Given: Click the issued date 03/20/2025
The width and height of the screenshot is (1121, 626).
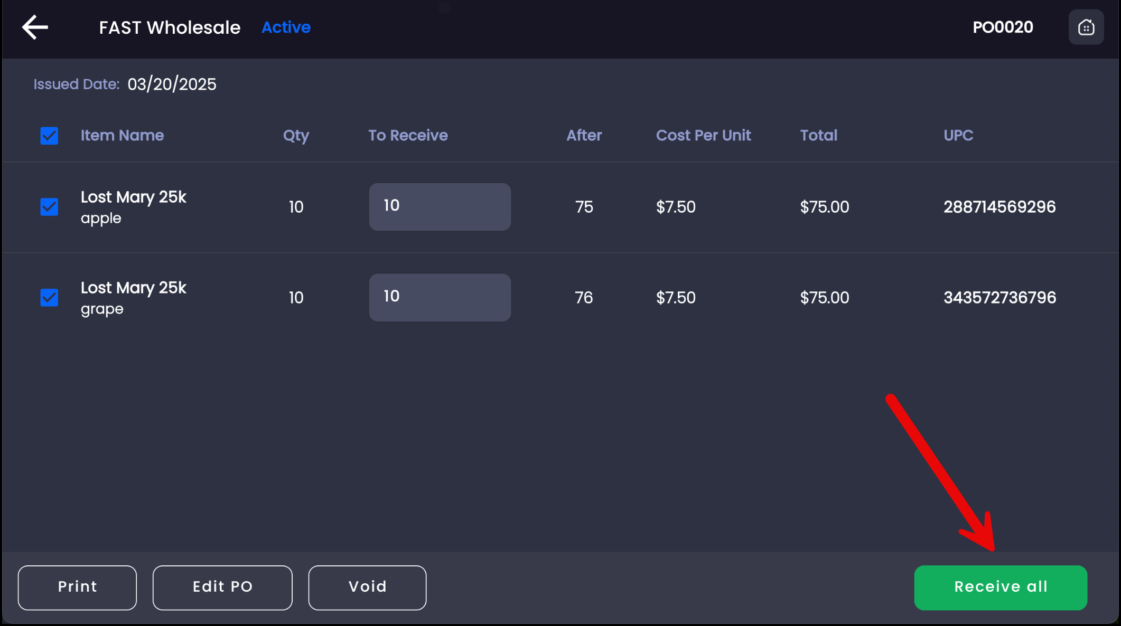Looking at the screenshot, I should (172, 84).
